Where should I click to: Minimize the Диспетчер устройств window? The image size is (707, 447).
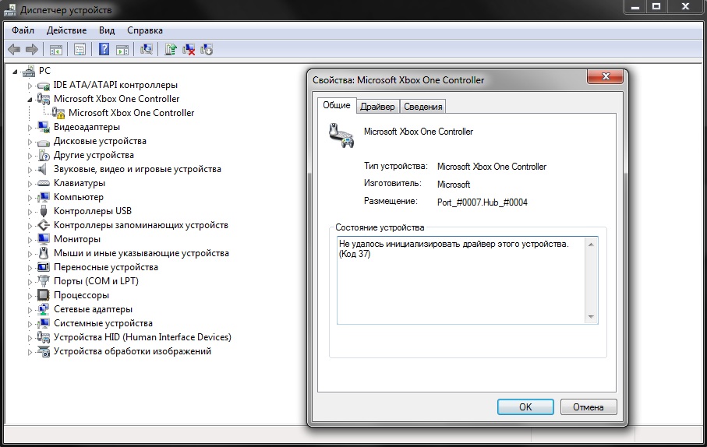pyautogui.click(x=635, y=6)
